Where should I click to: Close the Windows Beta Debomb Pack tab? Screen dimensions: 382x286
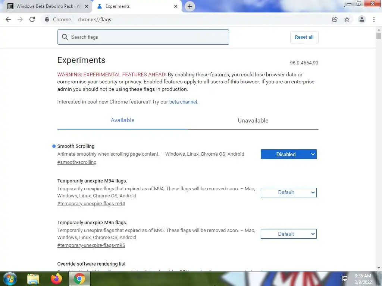pos(87,7)
